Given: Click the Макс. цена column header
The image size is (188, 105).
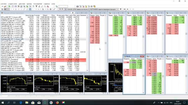Looking at the screenshot, I should click(69, 15).
